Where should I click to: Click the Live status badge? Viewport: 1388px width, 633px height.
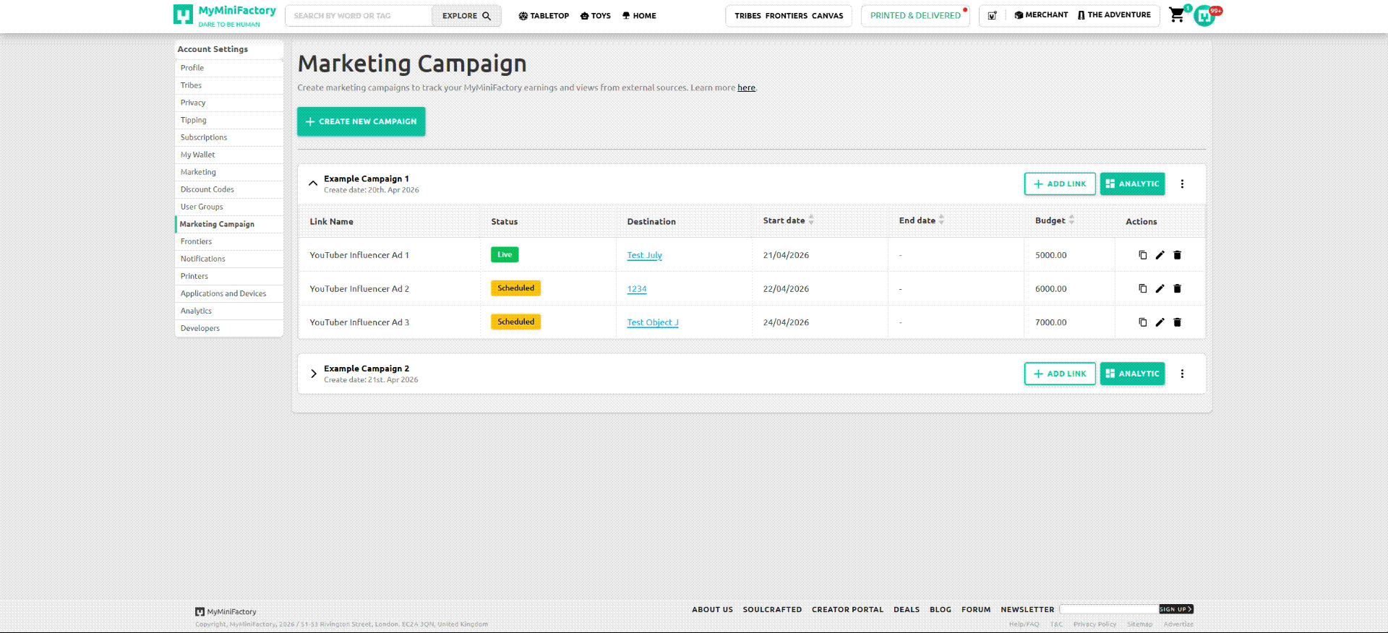(505, 254)
